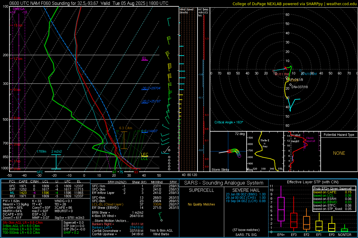This screenshot has height=238, width=358.
Task: Click the SFC-1km row in the SRH table
Action: coord(135,186)
